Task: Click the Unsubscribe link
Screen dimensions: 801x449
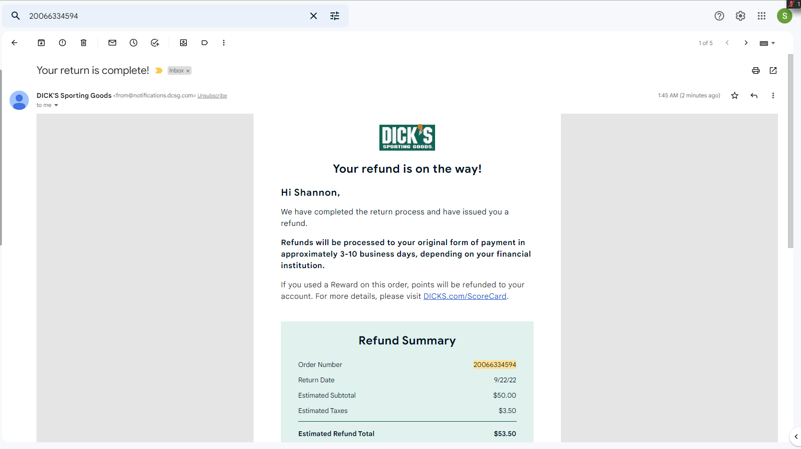Action: tap(212, 96)
